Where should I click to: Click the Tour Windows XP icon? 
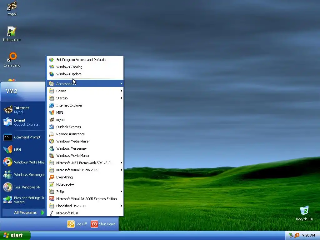tap(8, 187)
